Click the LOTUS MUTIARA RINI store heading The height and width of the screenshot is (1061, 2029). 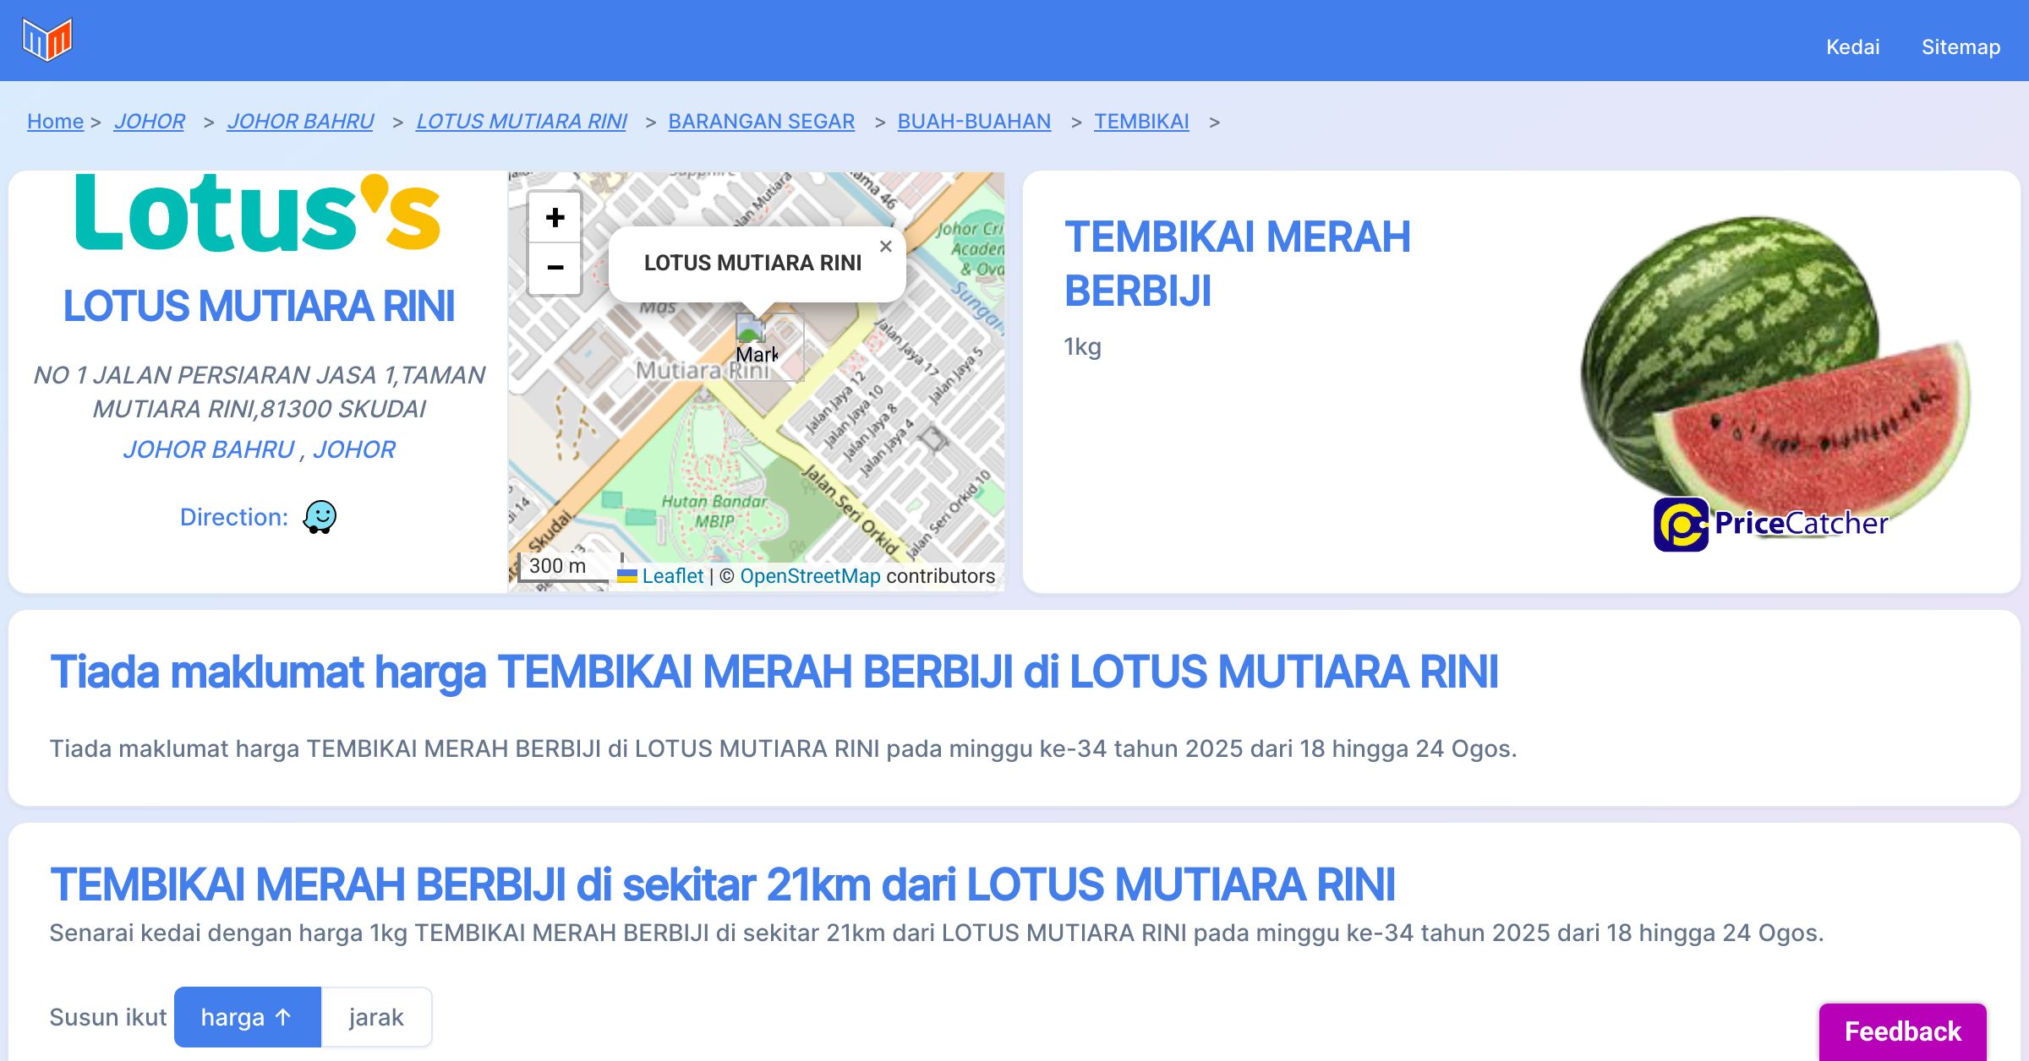click(x=259, y=306)
